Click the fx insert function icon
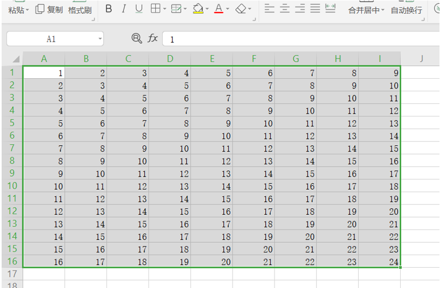Screen dimensions: 440x288 [153, 38]
